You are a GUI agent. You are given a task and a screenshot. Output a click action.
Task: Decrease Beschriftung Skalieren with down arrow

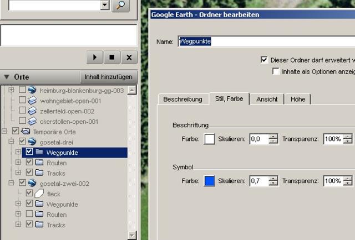point(273,142)
